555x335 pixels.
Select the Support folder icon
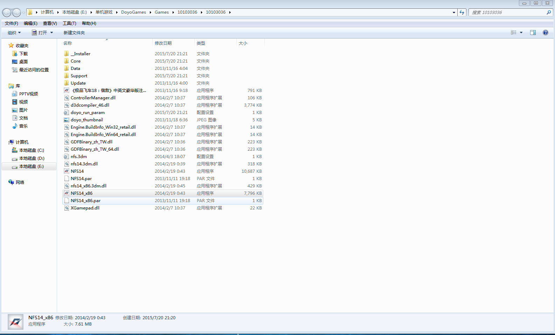click(x=67, y=76)
